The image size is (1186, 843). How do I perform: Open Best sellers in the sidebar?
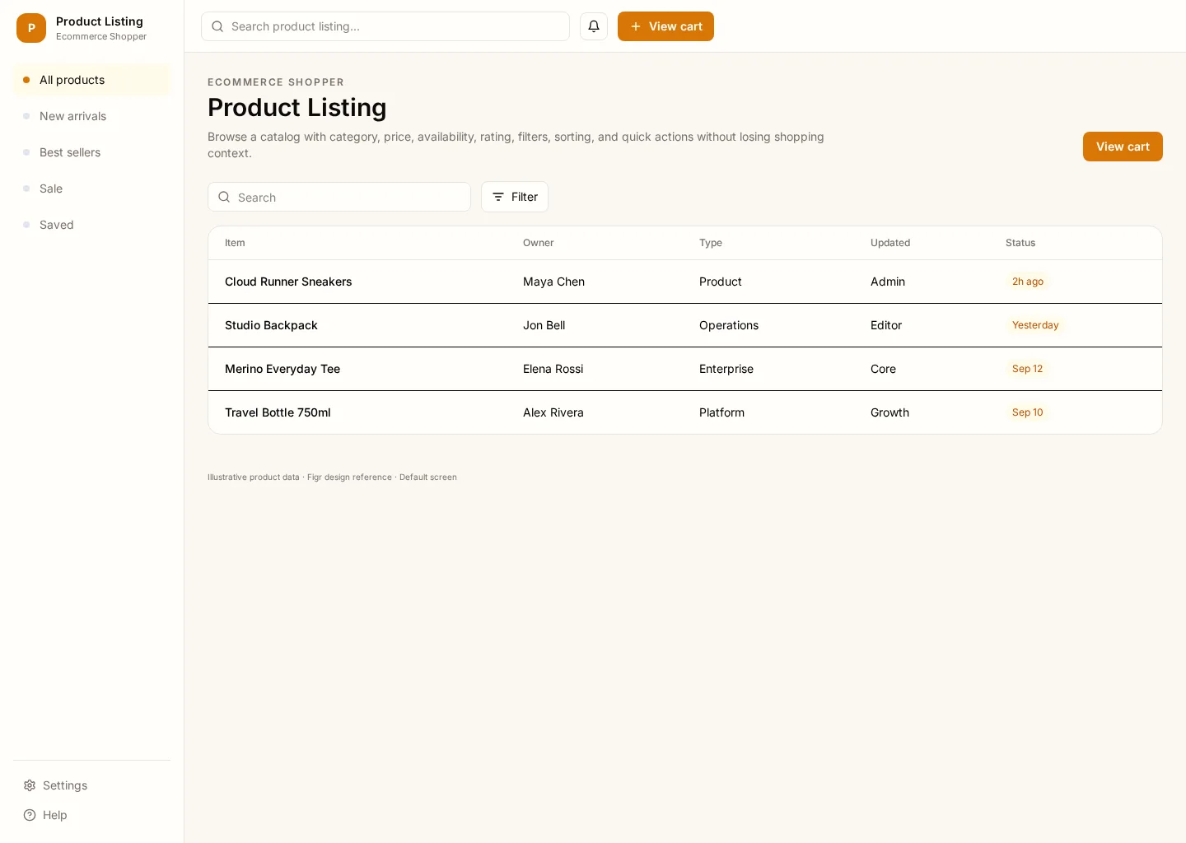pos(92,152)
